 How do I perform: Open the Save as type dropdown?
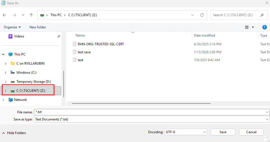coord(151,119)
